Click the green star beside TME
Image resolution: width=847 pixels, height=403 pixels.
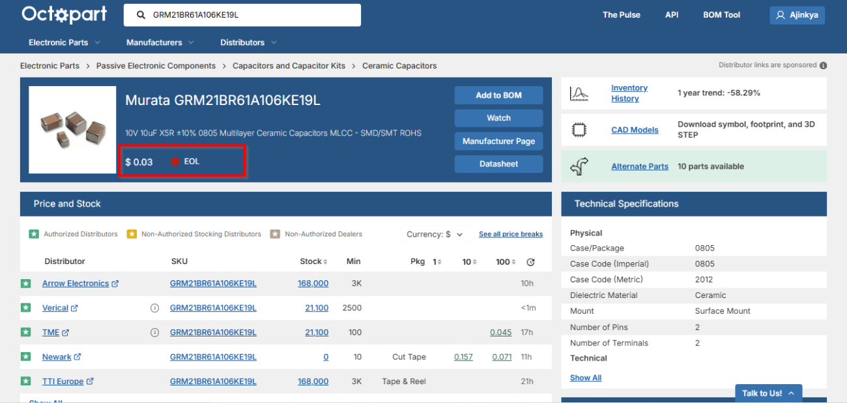(x=25, y=333)
